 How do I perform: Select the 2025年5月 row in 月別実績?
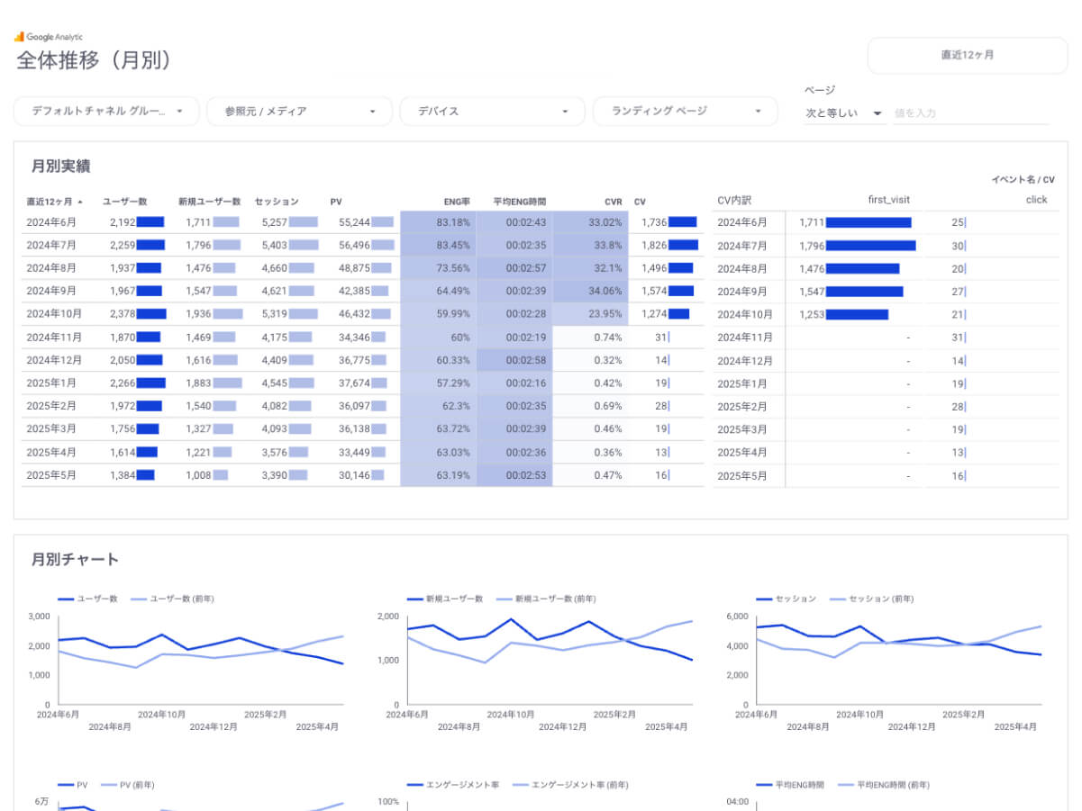364,475
